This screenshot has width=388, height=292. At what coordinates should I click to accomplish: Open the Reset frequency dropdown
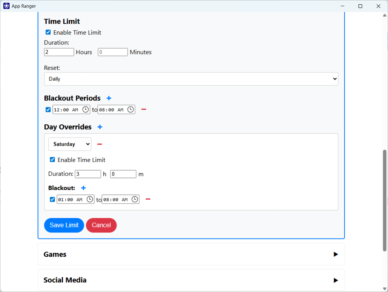click(x=191, y=79)
